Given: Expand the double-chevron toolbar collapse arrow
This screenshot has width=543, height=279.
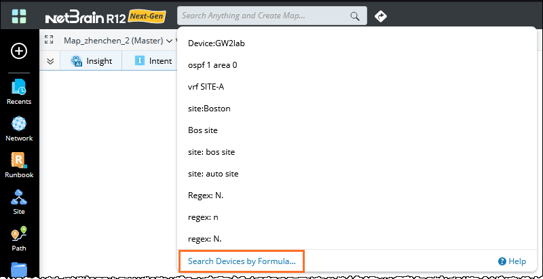Looking at the screenshot, I should [x=50, y=61].
